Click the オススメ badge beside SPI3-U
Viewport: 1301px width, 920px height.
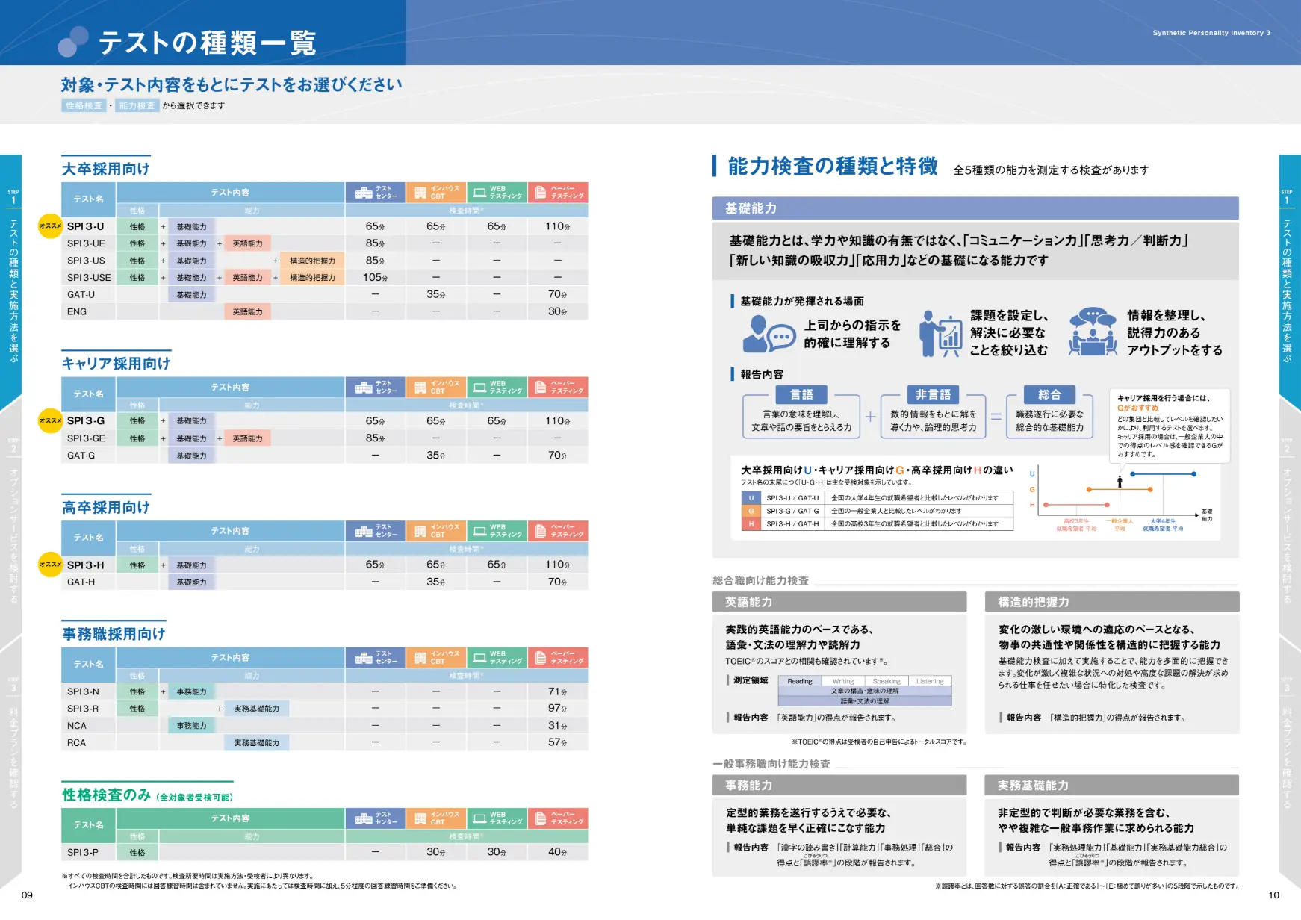point(50,226)
